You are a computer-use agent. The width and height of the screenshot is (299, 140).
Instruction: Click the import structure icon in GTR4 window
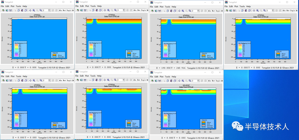tap(231, 11)
